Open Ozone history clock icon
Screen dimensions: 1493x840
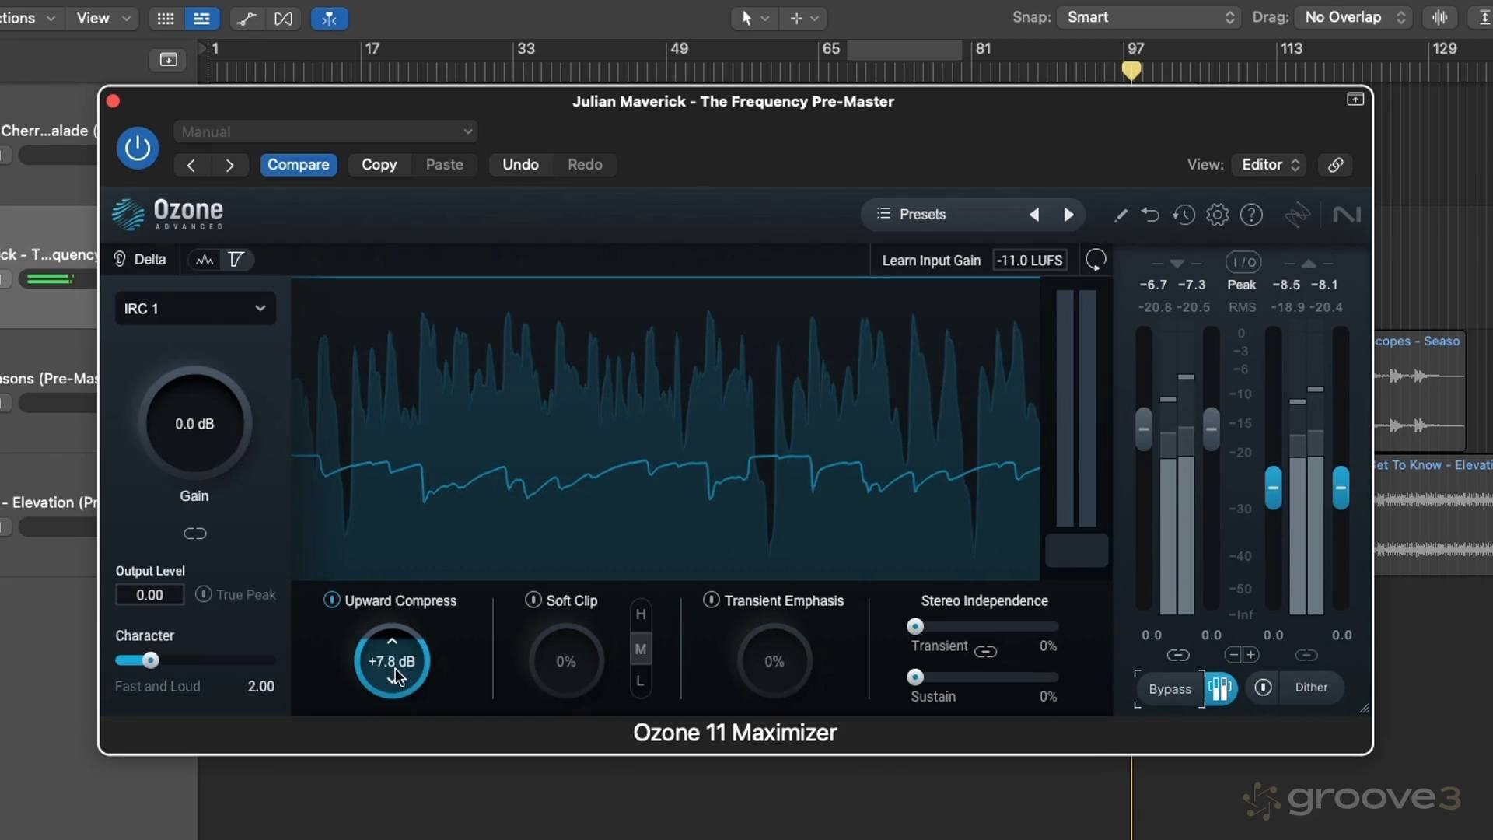click(1184, 215)
